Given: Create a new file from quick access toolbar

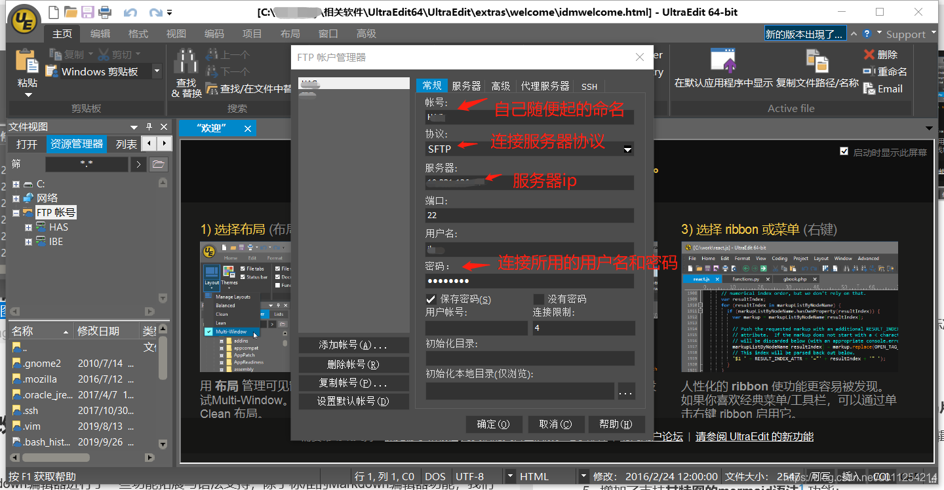Looking at the screenshot, I should tap(54, 12).
